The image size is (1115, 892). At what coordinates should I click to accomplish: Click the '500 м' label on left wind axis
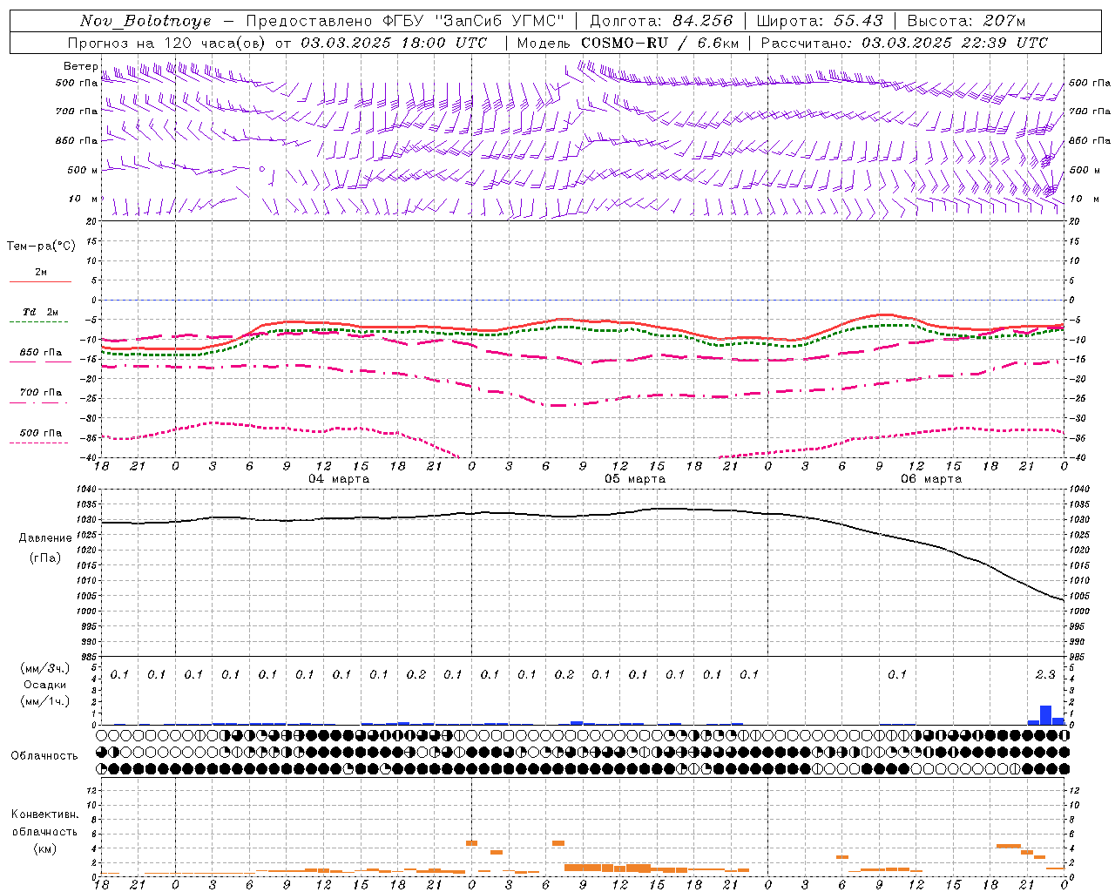83,171
